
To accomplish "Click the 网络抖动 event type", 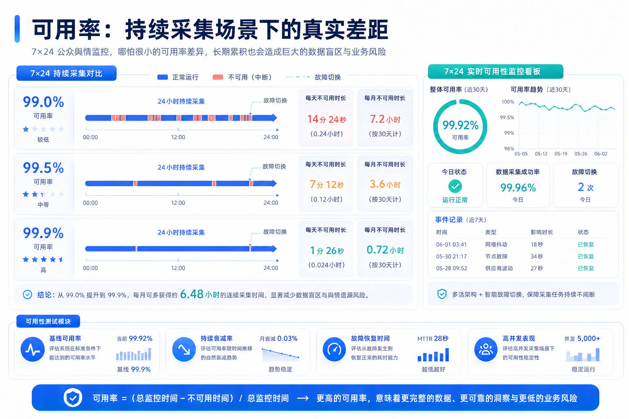I will coord(496,244).
